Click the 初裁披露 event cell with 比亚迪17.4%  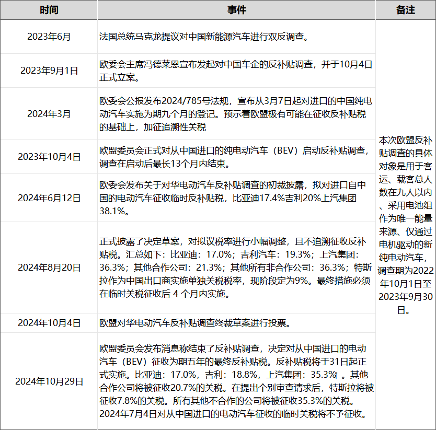[x=236, y=198]
